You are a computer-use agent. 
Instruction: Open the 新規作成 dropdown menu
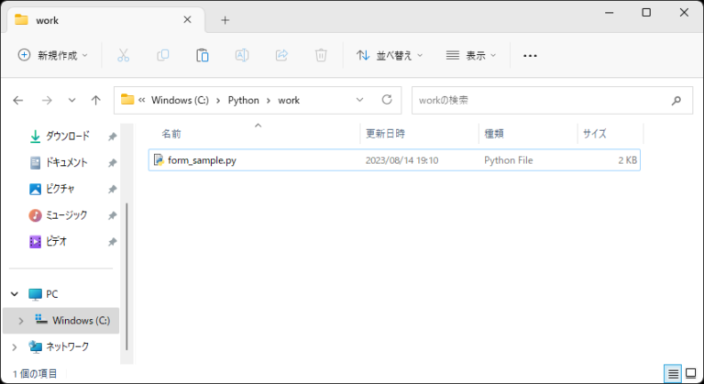(53, 55)
